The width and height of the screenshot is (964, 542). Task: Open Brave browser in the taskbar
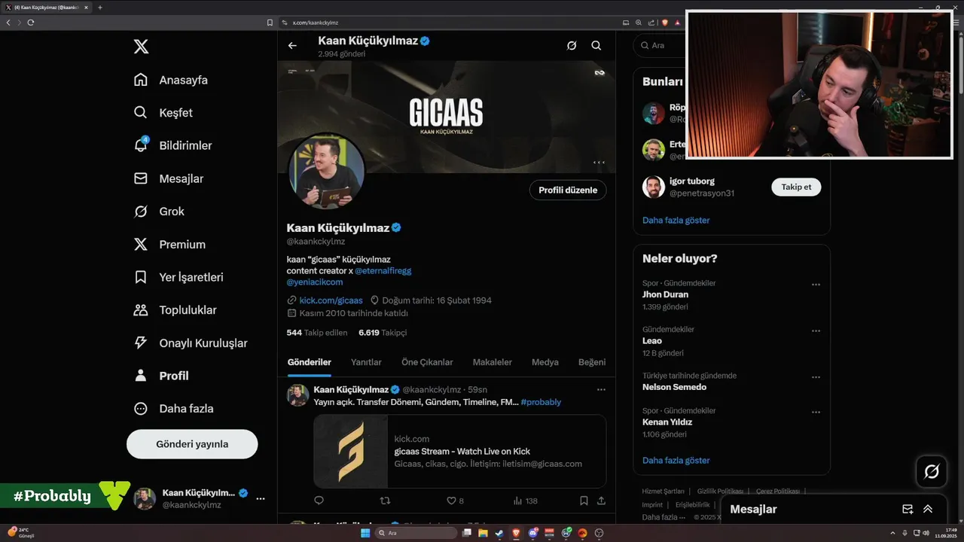pos(516,533)
